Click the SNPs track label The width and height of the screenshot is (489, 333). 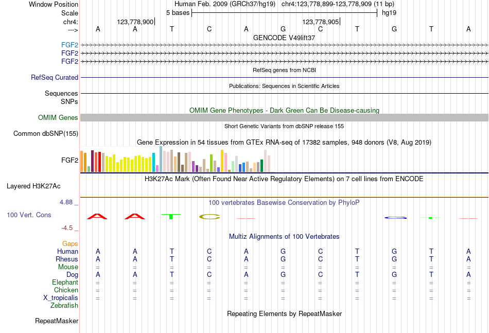click(69, 101)
